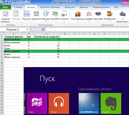The width and height of the screenshot is (129, 115).
Task: Select cell Яблоки зелёные in row 2
Action: (14, 40)
